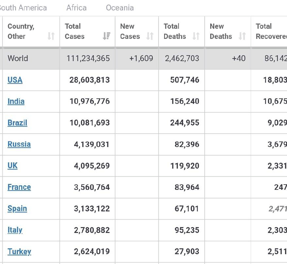Select the Oceania tab
The image size is (287, 264).
pyautogui.click(x=120, y=8)
